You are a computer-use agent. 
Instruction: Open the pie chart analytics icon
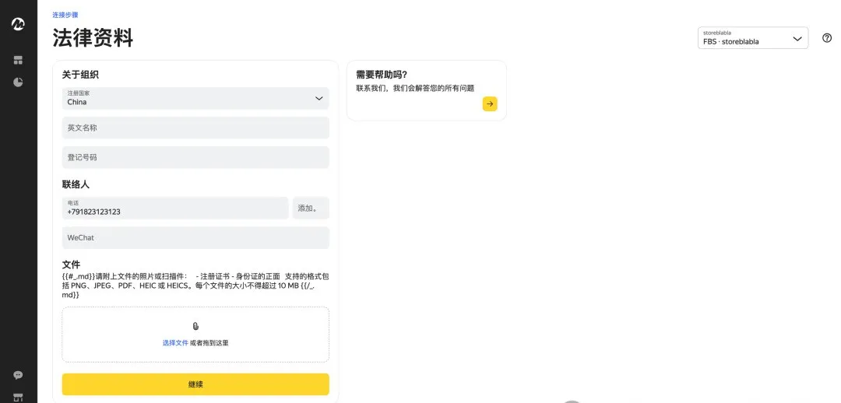coord(18,82)
